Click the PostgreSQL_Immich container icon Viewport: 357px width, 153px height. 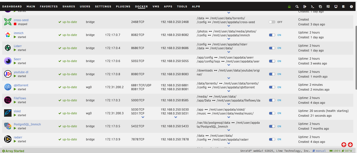(x=8, y=126)
